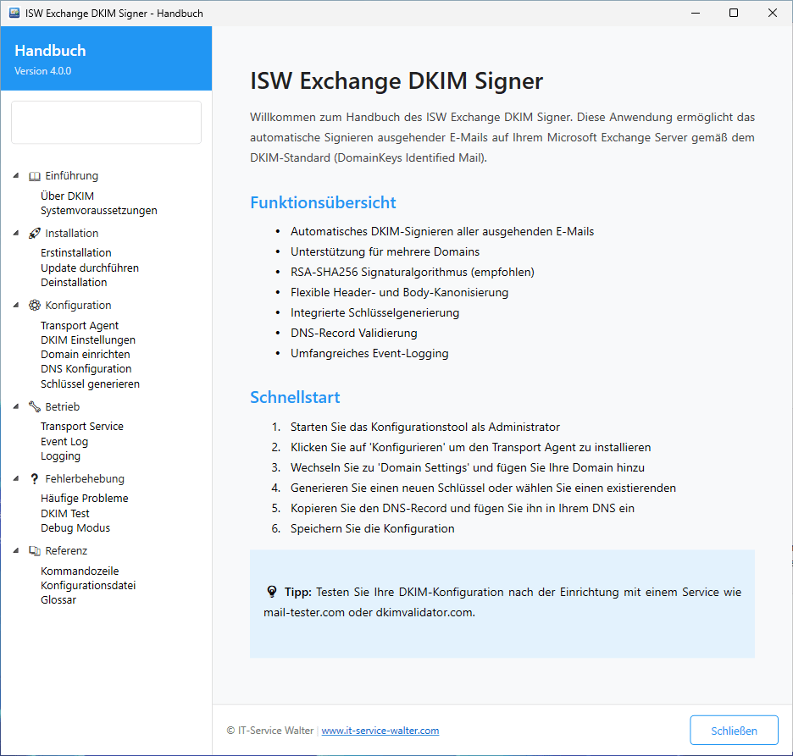Click the Schließen button

pyautogui.click(x=734, y=730)
